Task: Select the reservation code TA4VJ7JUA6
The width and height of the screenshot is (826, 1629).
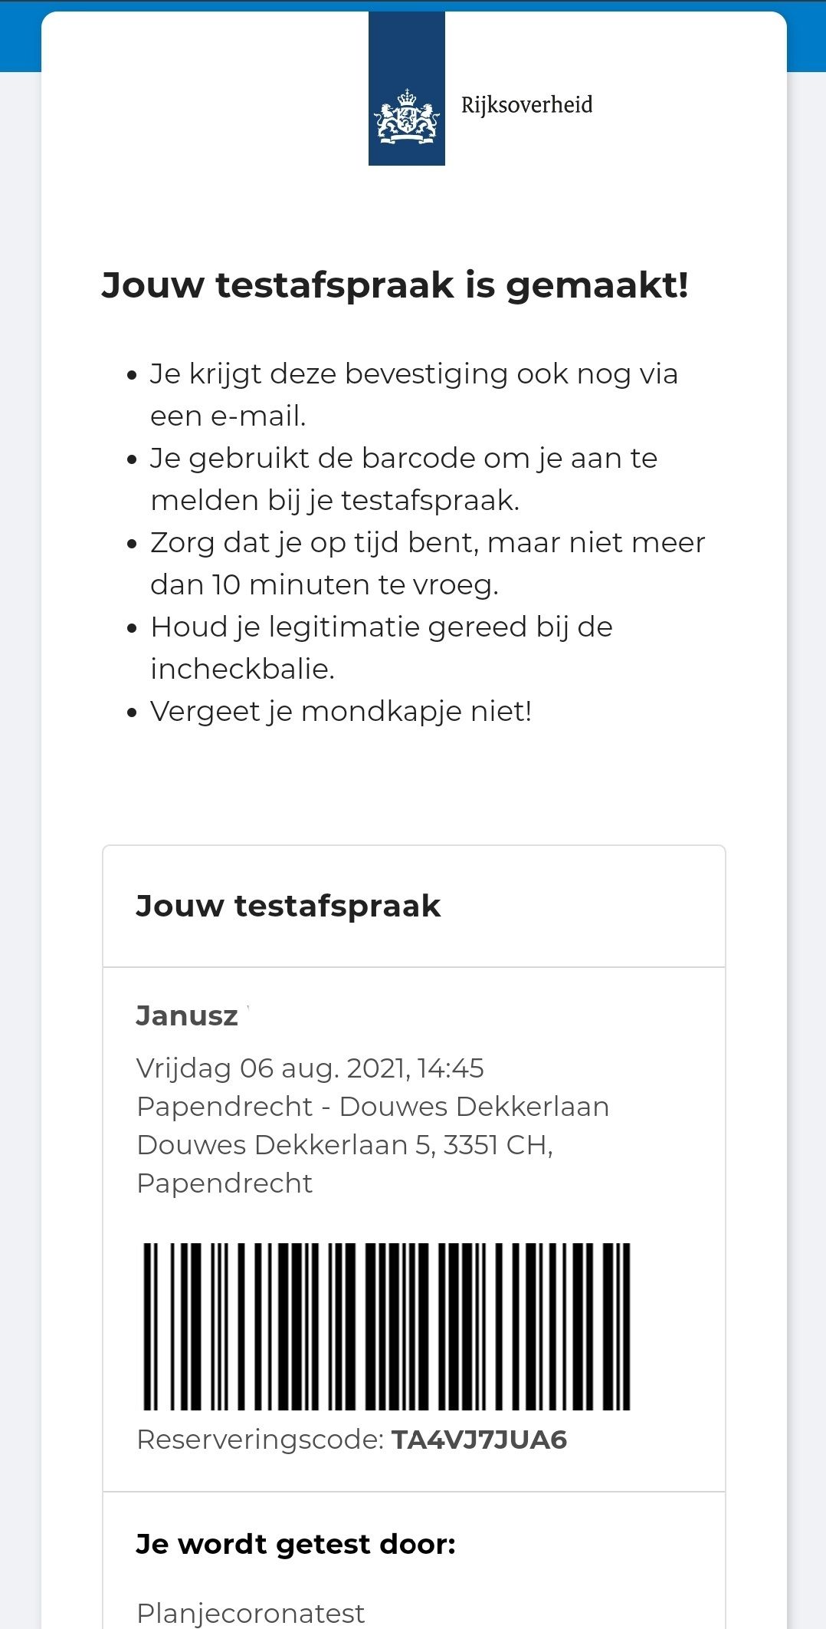Action: coord(479,1440)
